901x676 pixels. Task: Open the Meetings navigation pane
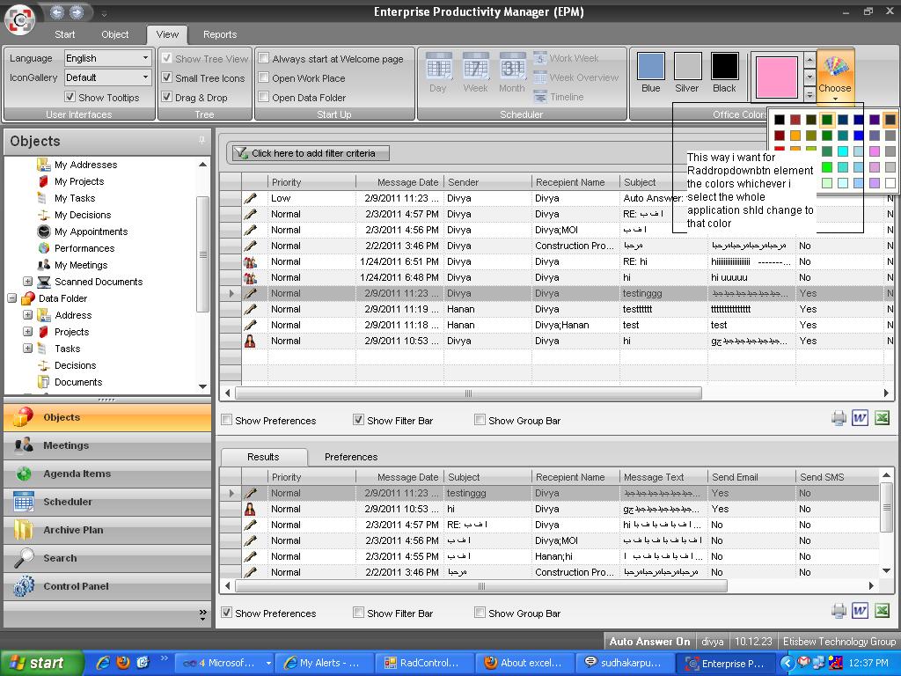107,445
